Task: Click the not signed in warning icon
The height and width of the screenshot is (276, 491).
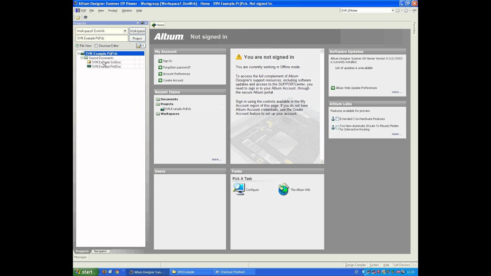Action: tap(239, 57)
